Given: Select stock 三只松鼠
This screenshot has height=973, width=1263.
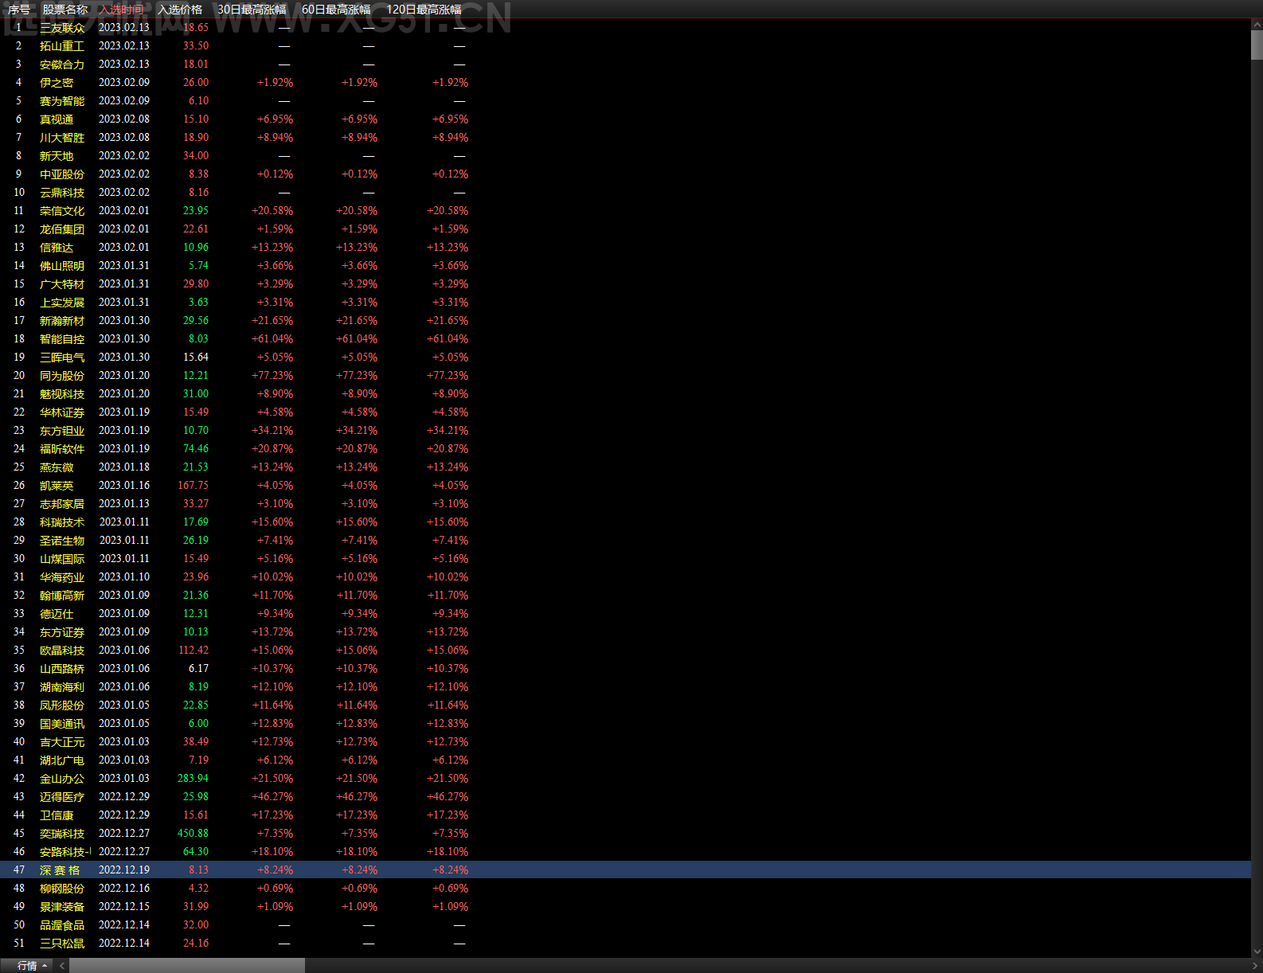Looking at the screenshot, I should pos(62,944).
